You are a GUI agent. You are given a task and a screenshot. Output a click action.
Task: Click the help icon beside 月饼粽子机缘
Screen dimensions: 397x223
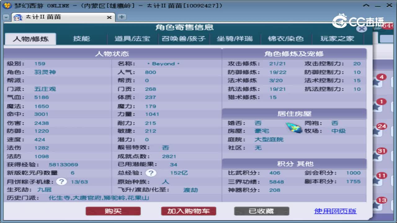pos(61,182)
